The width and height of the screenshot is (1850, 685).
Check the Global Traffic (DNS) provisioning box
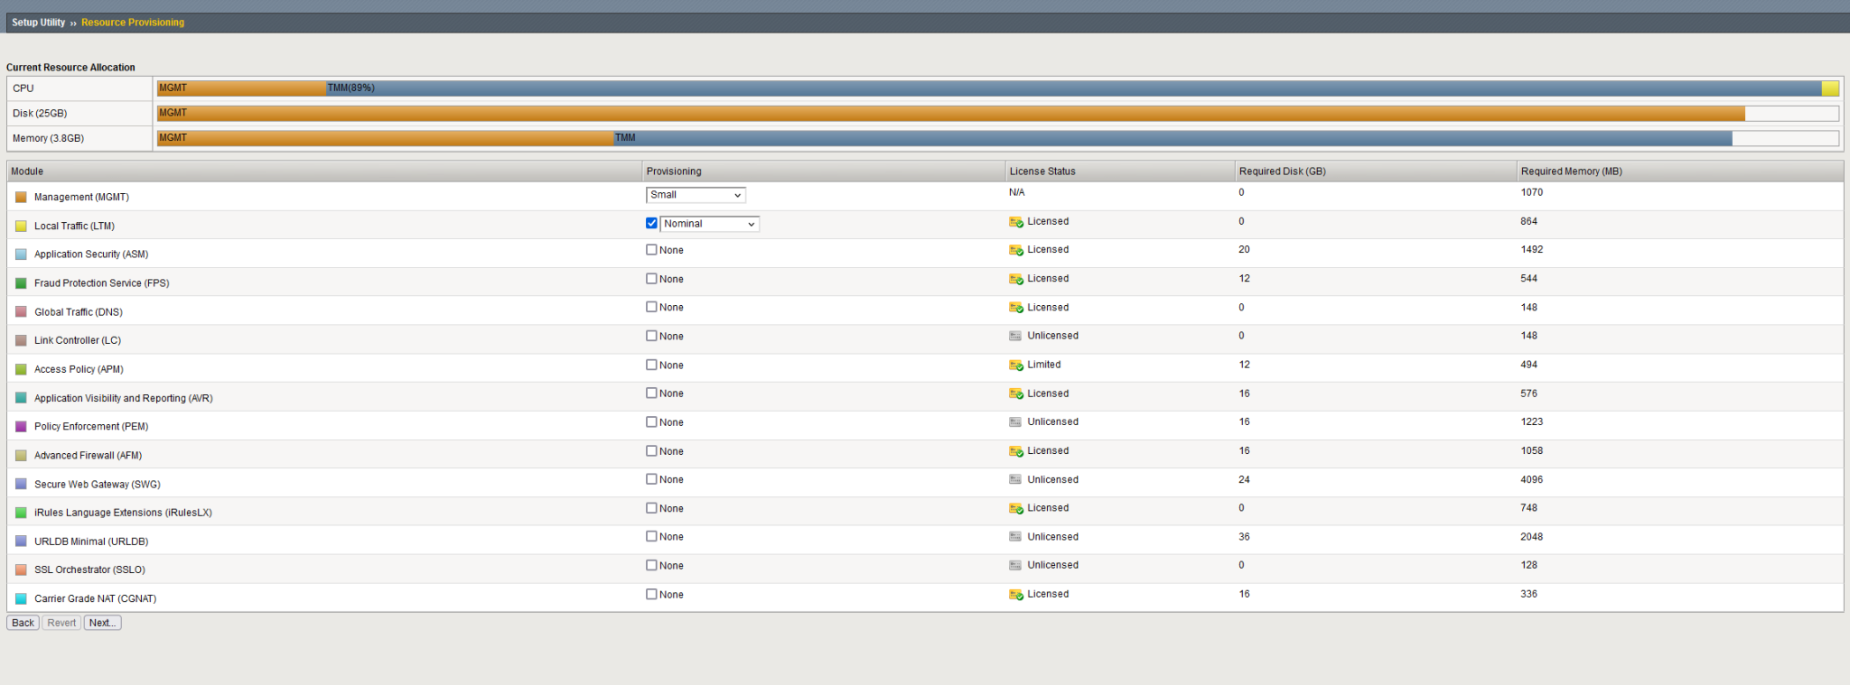[651, 307]
